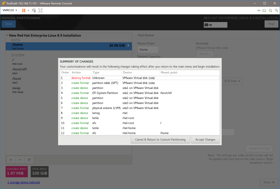Screen dimensions: 280x189
Task: Click the Action column header
Action: (81, 72)
